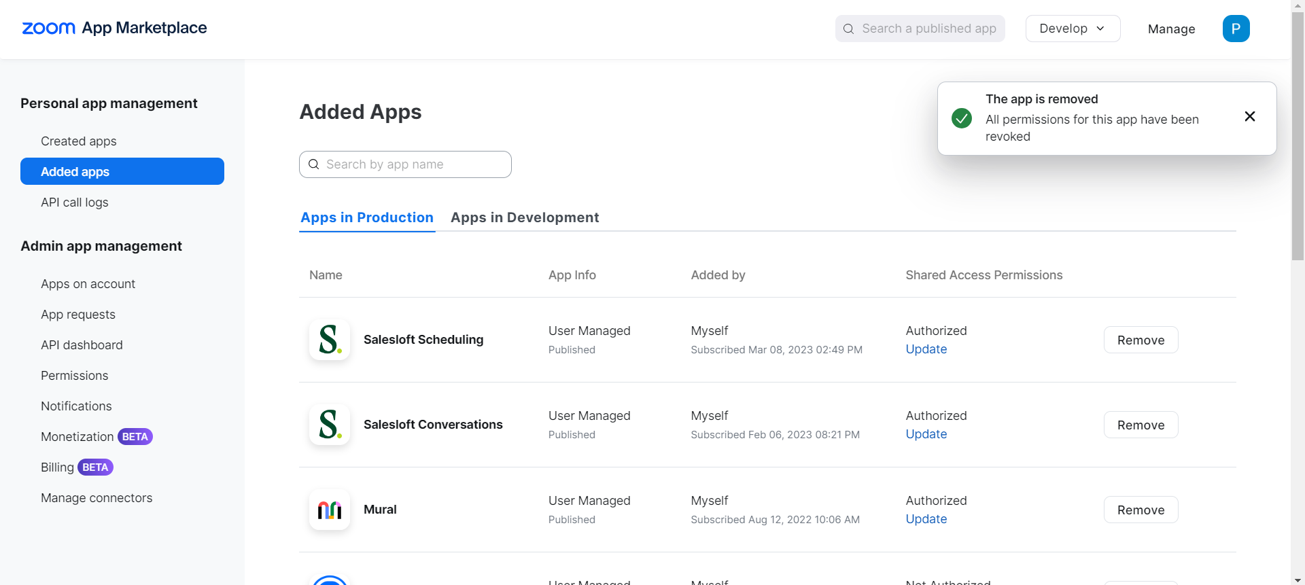This screenshot has height=585, width=1305.
Task: Remove the Salesloft Scheduling app
Action: (x=1141, y=340)
